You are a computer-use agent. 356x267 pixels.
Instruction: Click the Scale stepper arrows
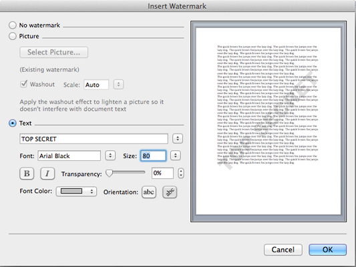tap(118, 85)
